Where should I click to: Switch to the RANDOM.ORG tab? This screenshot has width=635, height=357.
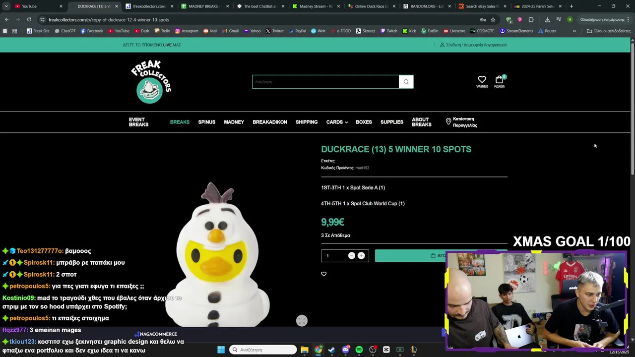(427, 6)
